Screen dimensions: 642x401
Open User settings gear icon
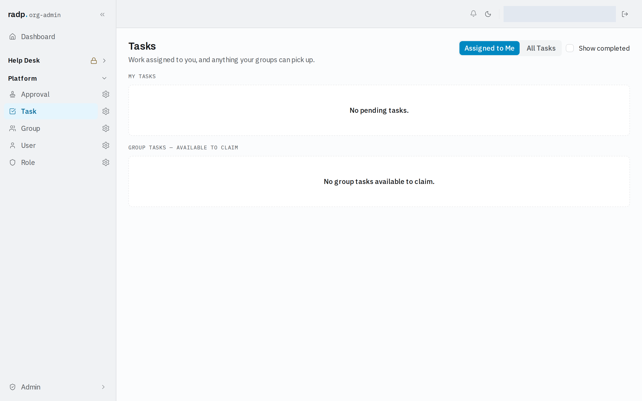coord(106,145)
